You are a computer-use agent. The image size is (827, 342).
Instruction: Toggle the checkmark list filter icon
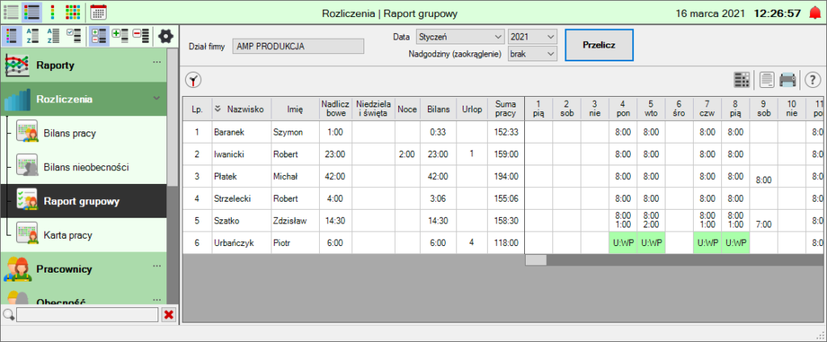(73, 35)
